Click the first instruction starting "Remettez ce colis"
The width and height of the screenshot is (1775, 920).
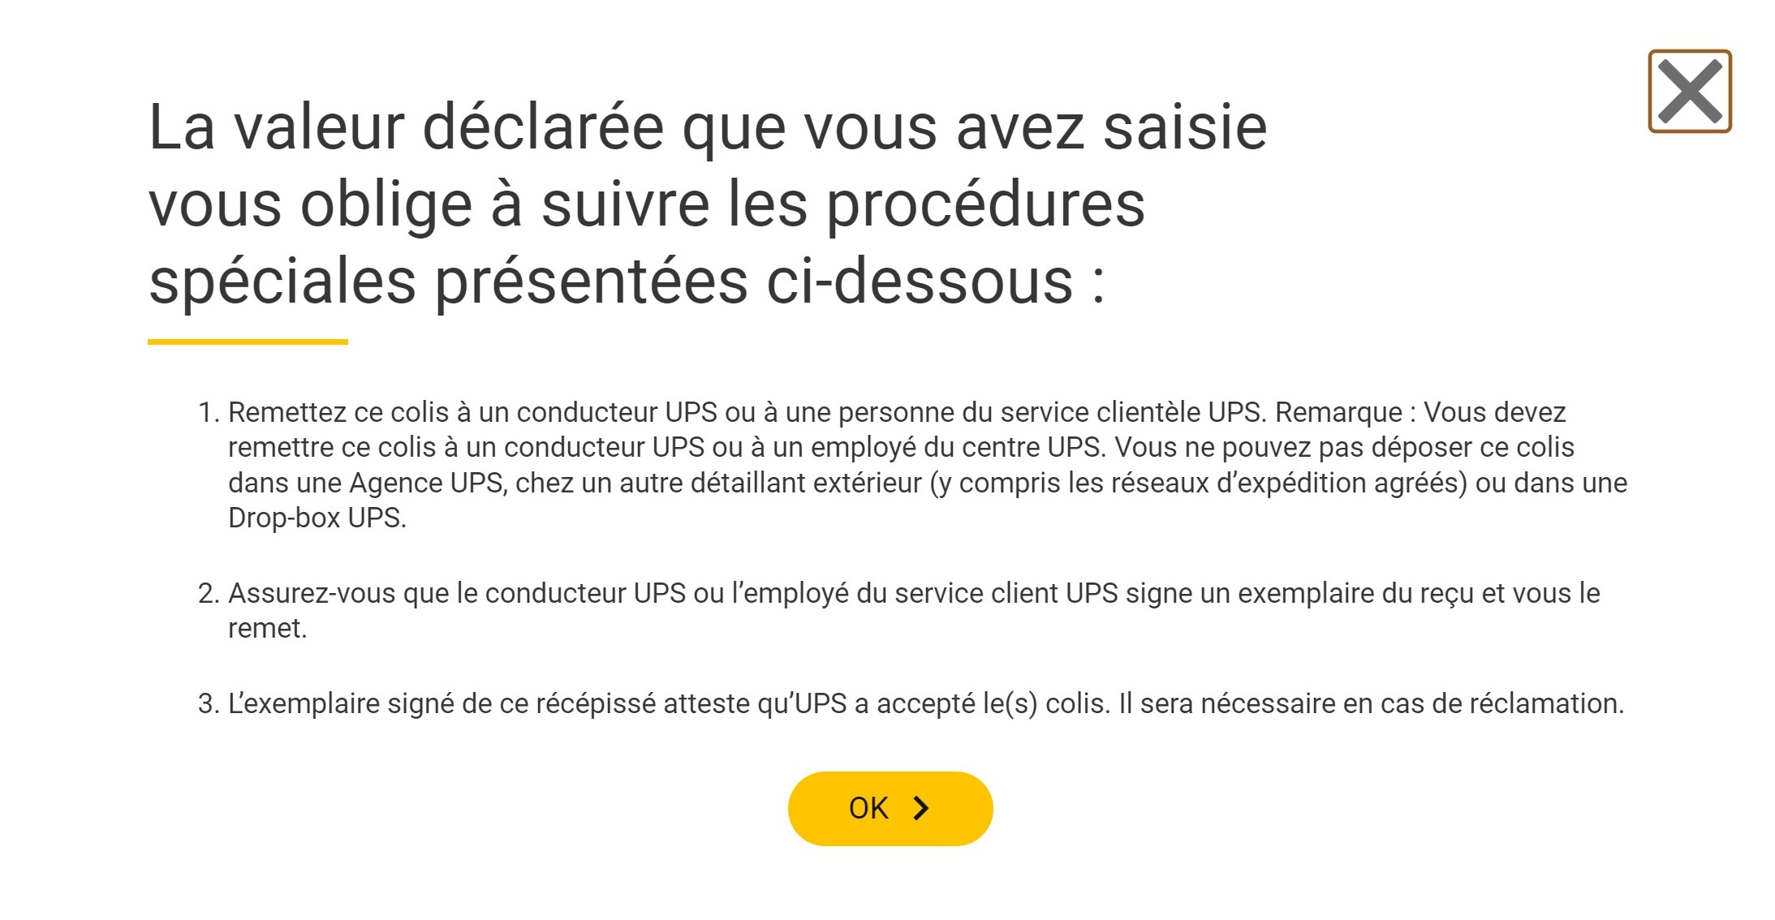point(893,413)
